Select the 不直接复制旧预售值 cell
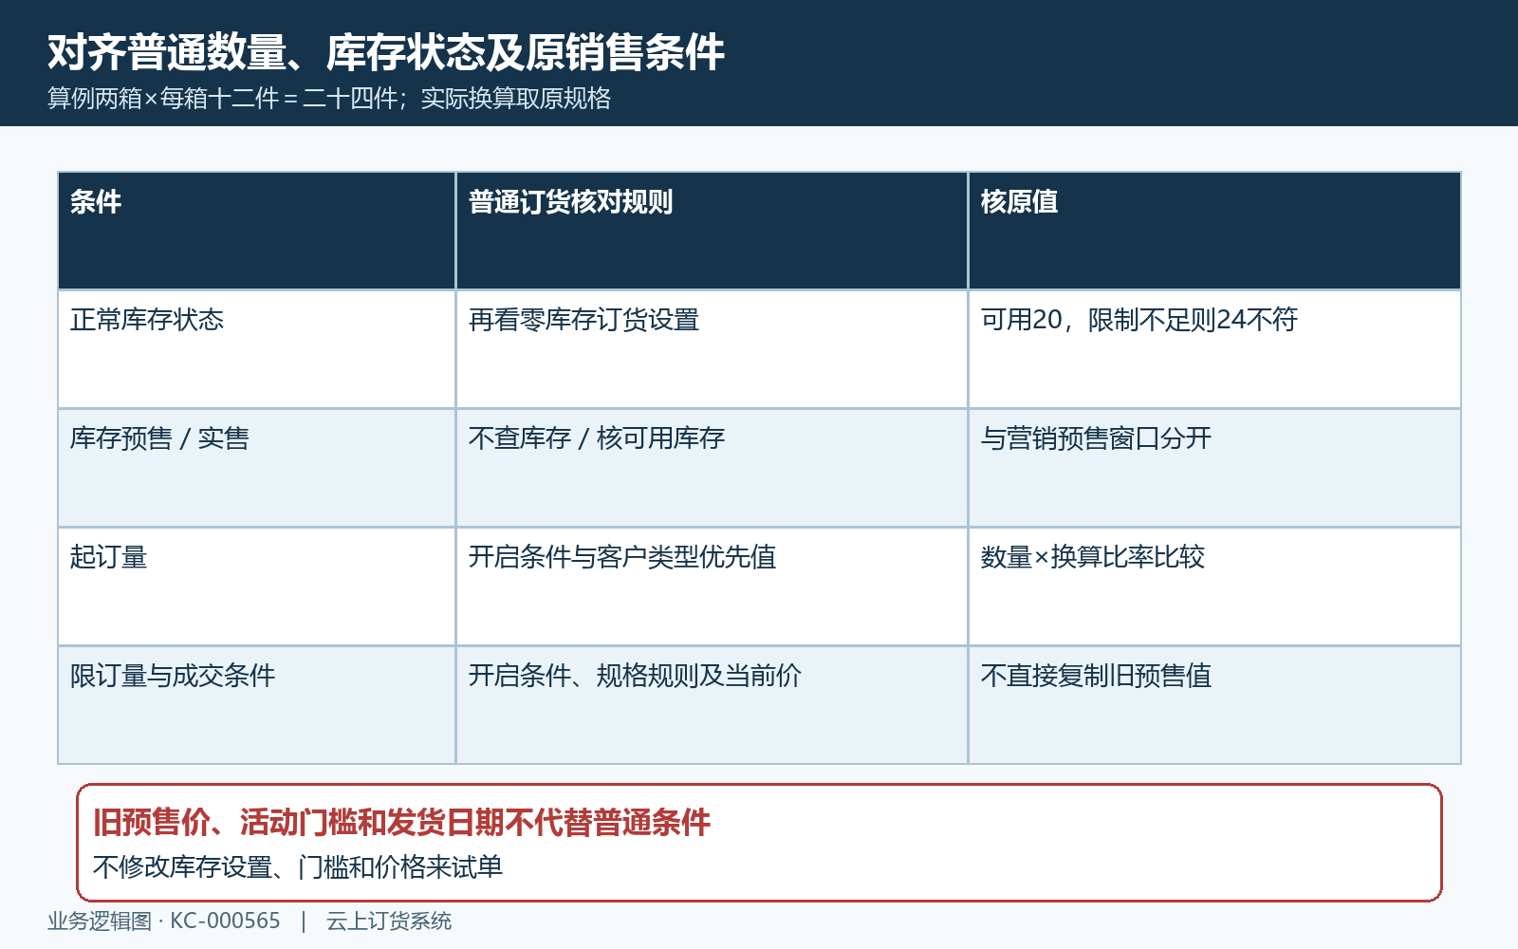 pos(1214,705)
